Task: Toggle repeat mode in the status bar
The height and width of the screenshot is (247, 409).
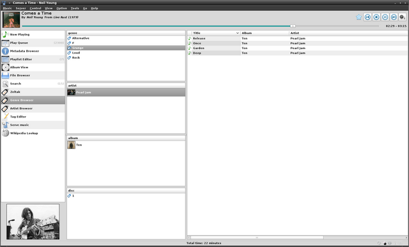Action: point(379,243)
